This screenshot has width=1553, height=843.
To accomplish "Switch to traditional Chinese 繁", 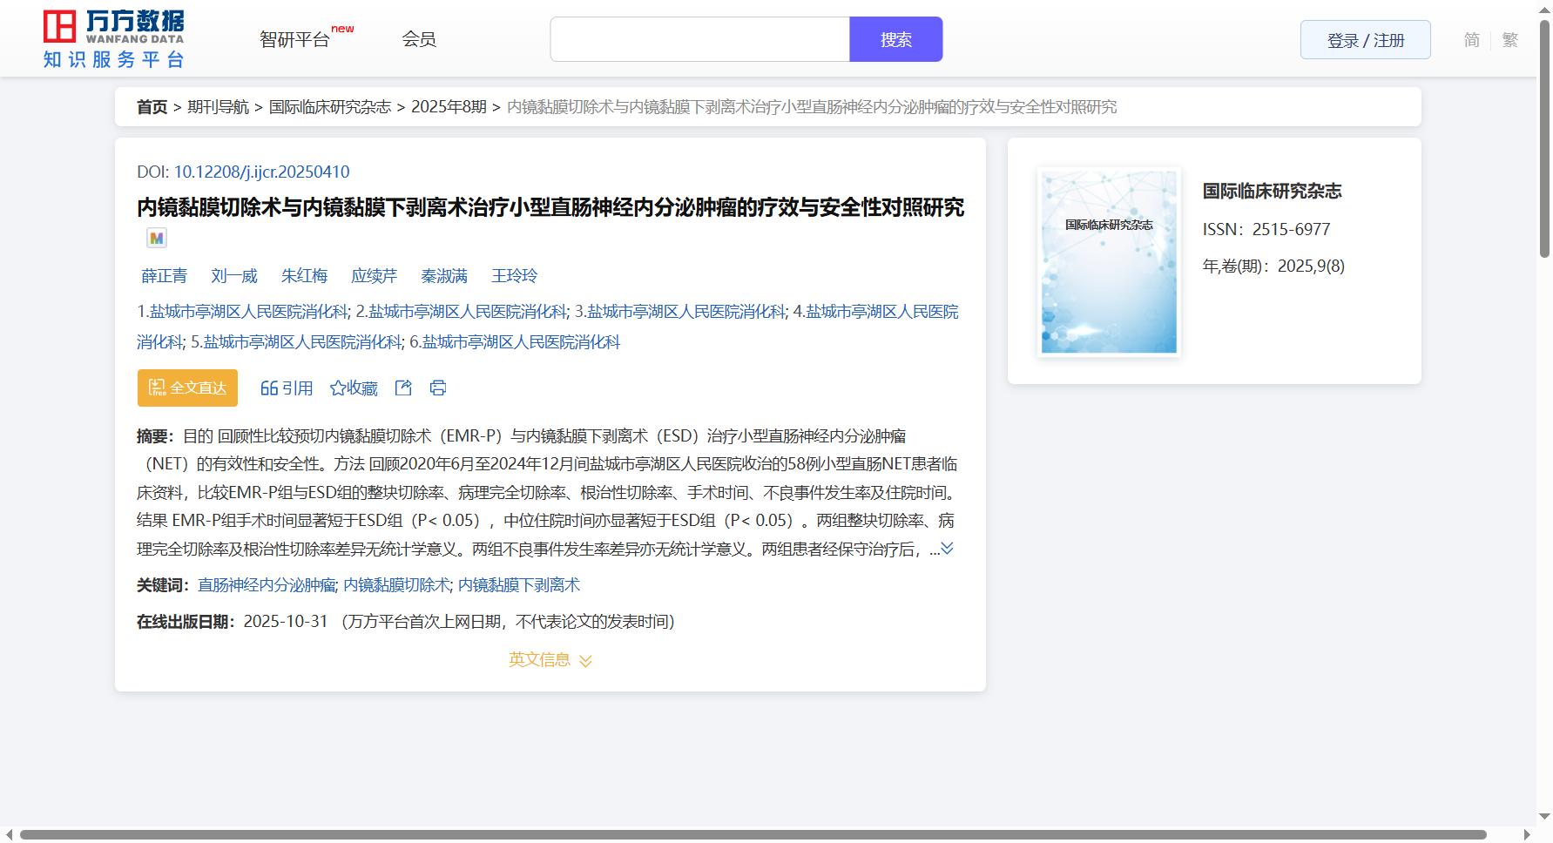I will 1510,40.
